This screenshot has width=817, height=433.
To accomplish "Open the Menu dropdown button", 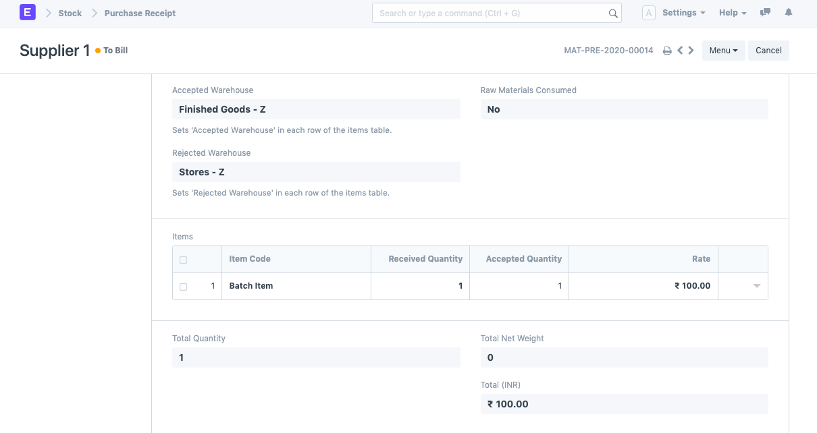I will click(x=723, y=51).
